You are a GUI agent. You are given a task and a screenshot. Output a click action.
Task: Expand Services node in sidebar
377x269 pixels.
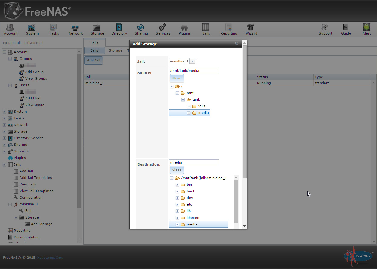coord(5,151)
